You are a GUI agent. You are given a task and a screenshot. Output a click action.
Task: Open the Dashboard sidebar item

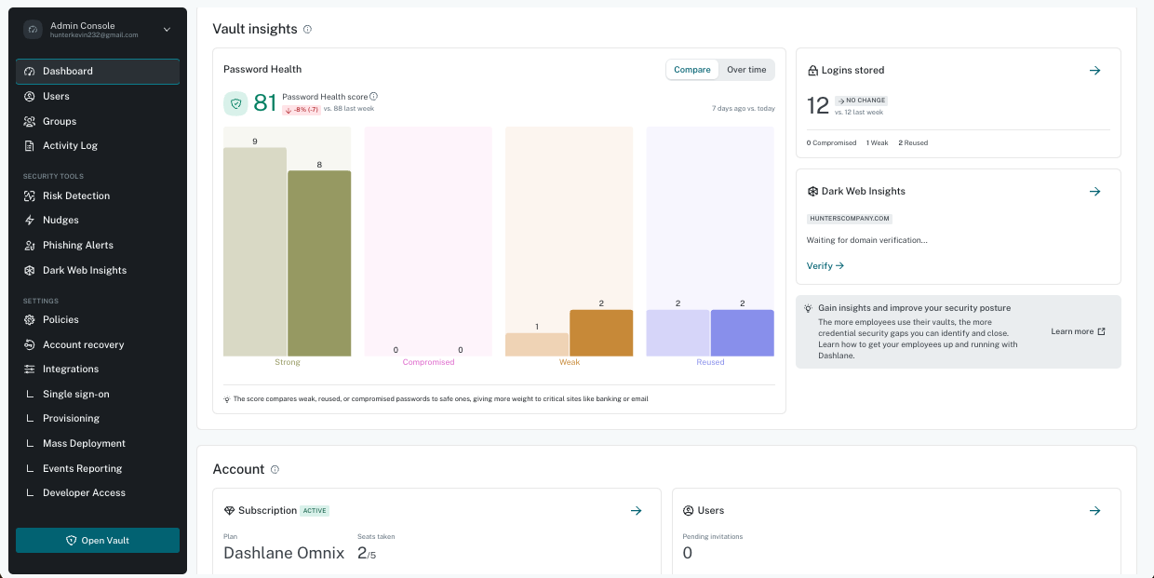coord(98,72)
